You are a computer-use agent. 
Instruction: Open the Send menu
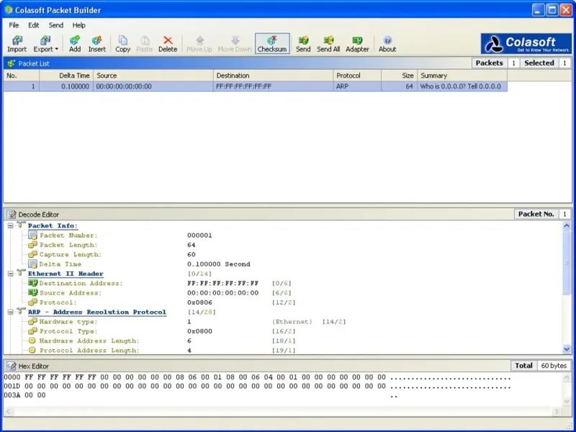click(x=55, y=25)
